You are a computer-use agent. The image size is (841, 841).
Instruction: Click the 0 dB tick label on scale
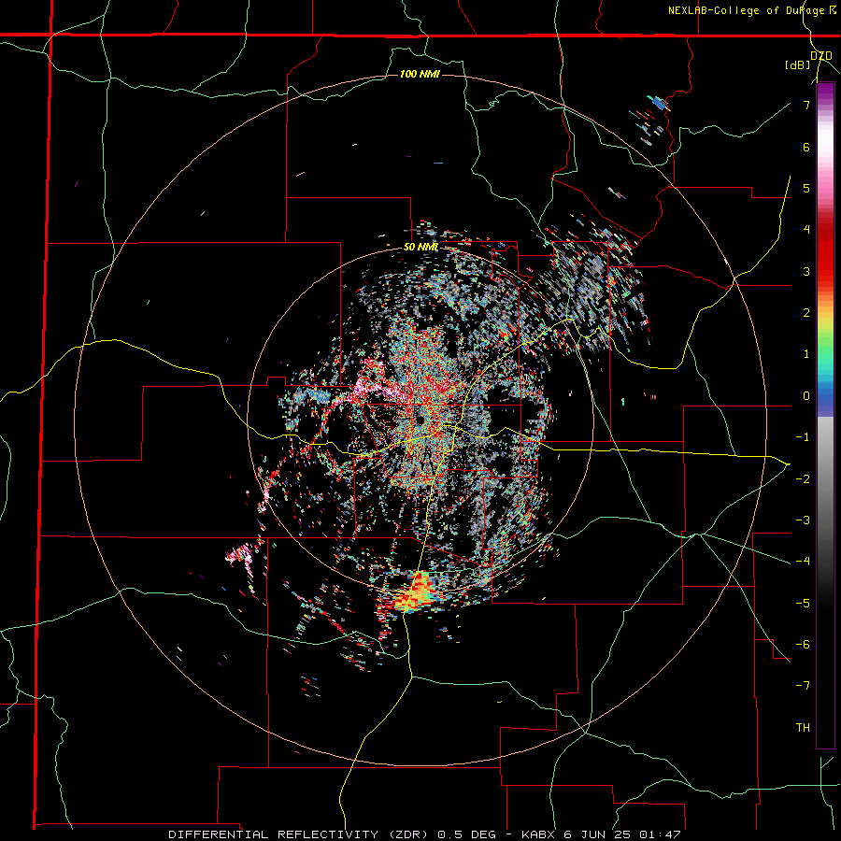coord(806,396)
